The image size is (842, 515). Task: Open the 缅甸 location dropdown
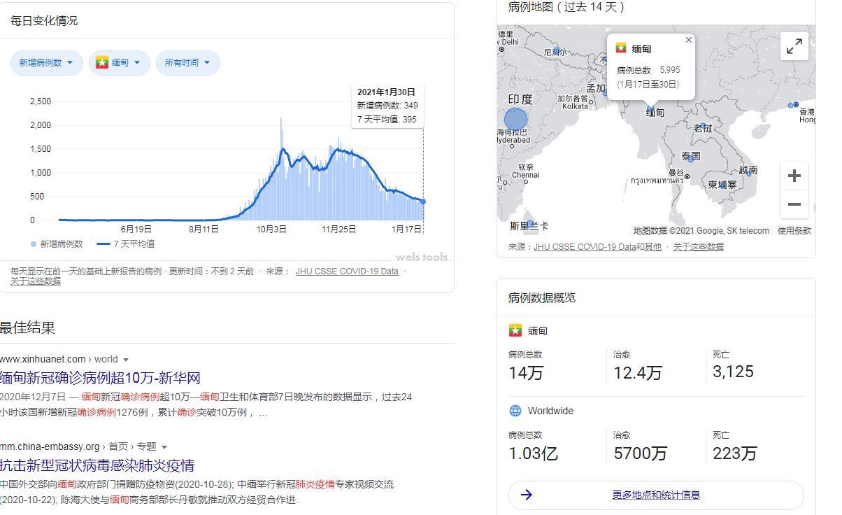[x=120, y=62]
